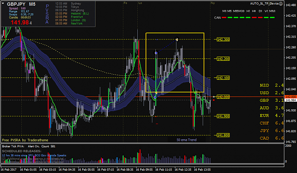The height and width of the screenshot is (173, 297).
Task: Click the H4 timeframe header in trend panel
Action: [254, 11]
